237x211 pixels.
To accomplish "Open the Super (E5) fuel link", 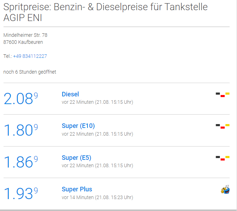I will coord(76,158).
